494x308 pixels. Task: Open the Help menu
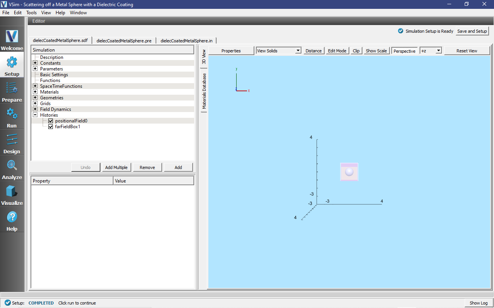(60, 13)
